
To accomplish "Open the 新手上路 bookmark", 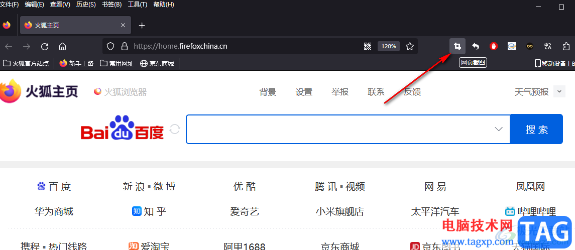I will coord(77,63).
